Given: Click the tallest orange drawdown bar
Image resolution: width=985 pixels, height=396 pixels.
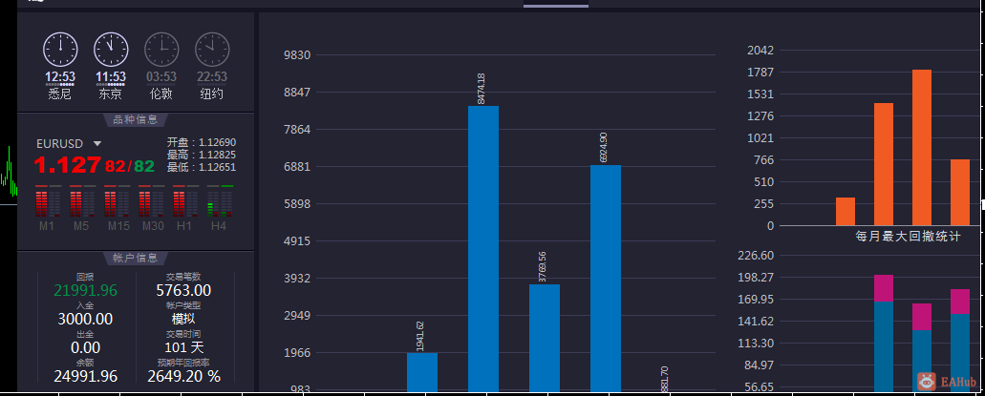Looking at the screenshot, I should (922, 148).
